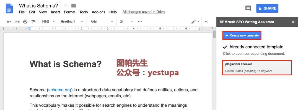Open the plagiarism checker template card
298x110 pixels.
[x=257, y=67]
